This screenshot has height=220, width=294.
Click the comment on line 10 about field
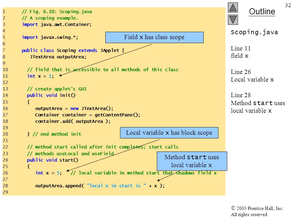[x=103, y=70]
